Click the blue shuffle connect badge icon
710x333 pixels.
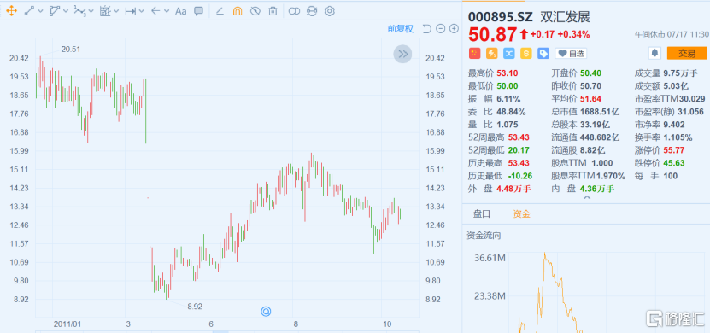coord(509,54)
